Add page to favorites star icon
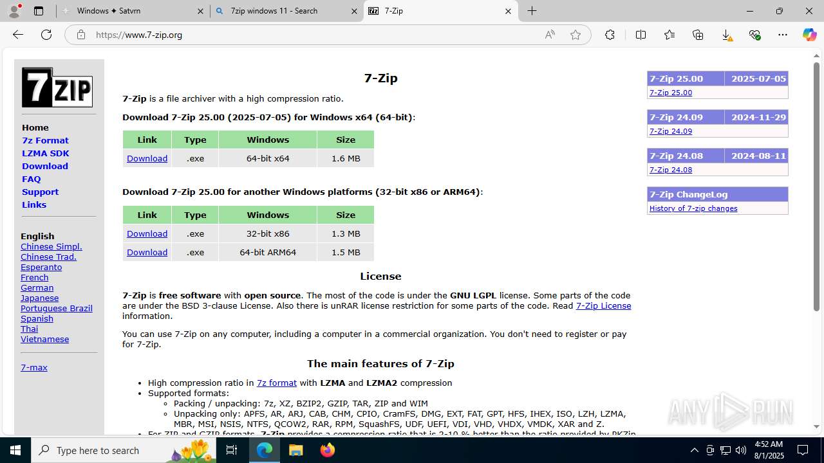 point(576,35)
